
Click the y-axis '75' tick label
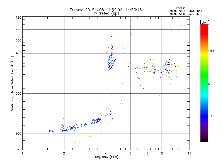click(x=20, y=149)
